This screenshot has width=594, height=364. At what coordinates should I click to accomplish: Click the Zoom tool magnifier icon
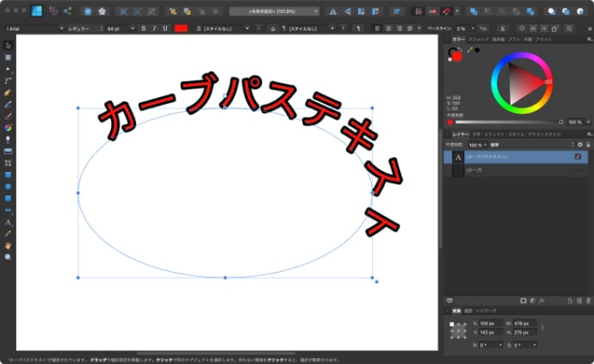coord(8,256)
